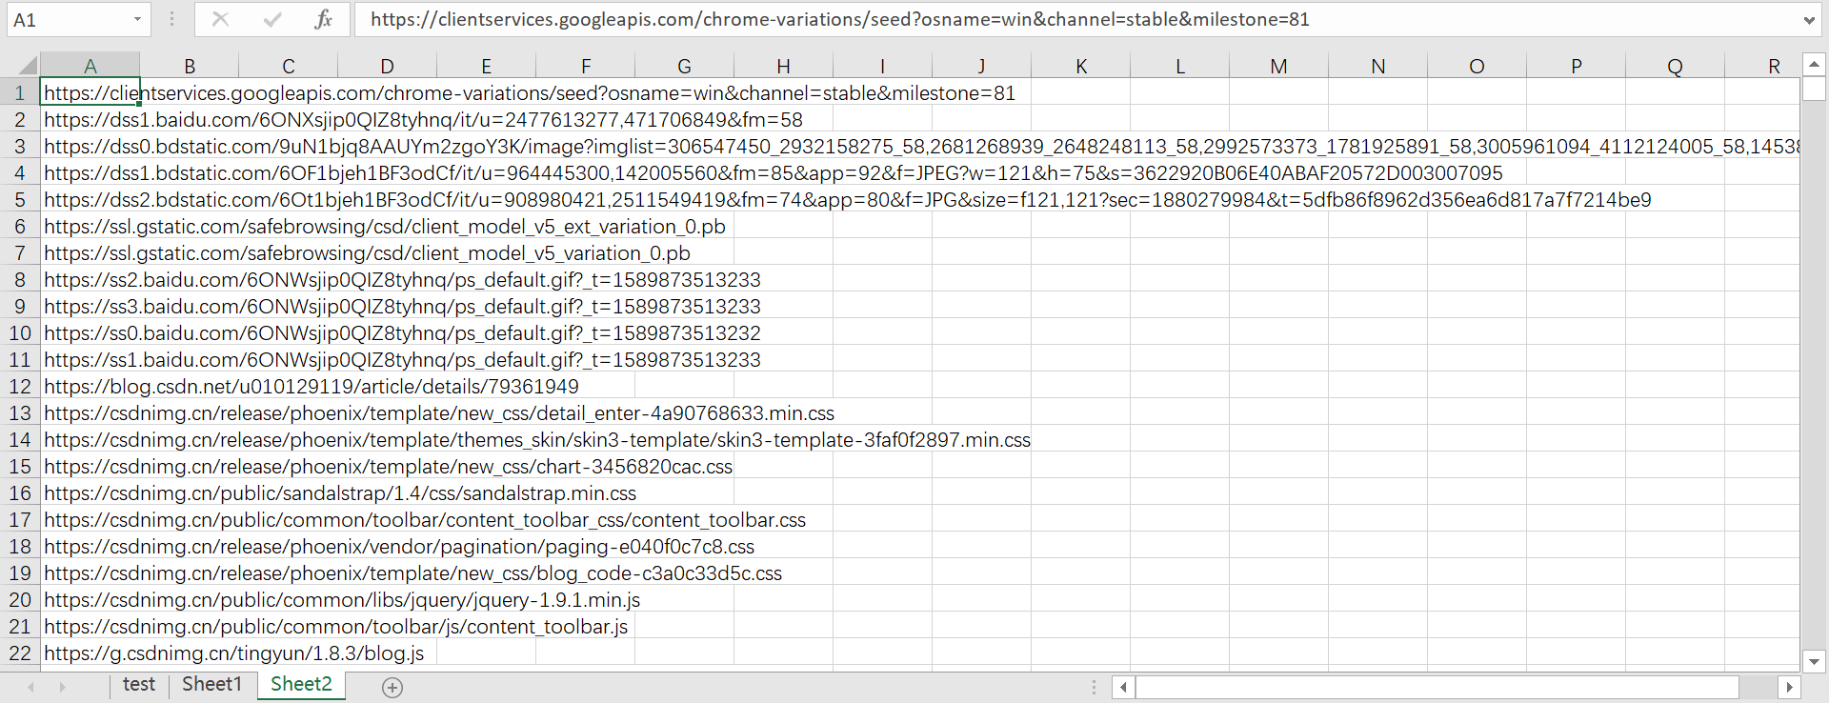Viewport: 1829px width, 703px height.
Task: Click the Cancel (X) formula bar icon
Action: pyautogui.click(x=220, y=19)
